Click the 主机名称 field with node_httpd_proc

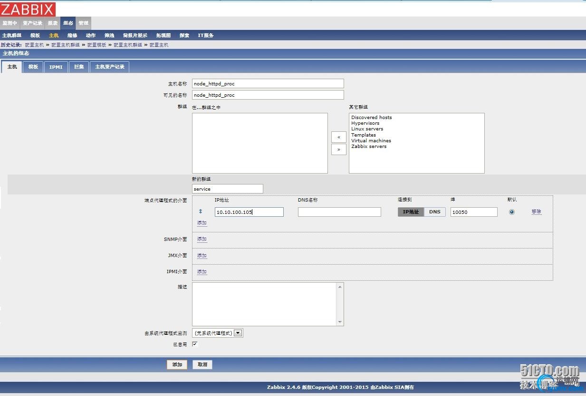tap(268, 83)
